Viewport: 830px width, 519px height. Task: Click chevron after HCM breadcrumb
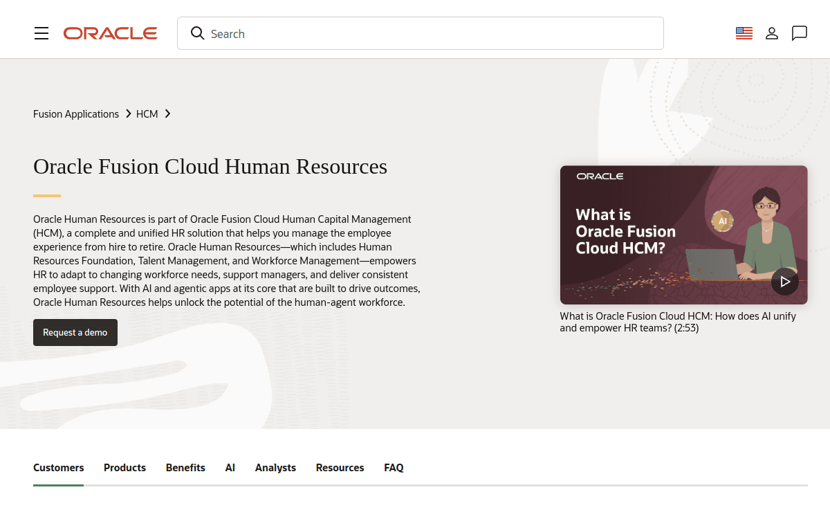[167, 113]
